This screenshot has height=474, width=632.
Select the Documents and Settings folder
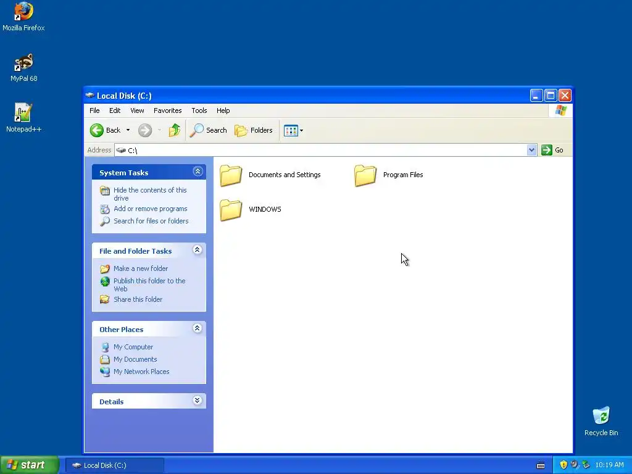click(270, 175)
